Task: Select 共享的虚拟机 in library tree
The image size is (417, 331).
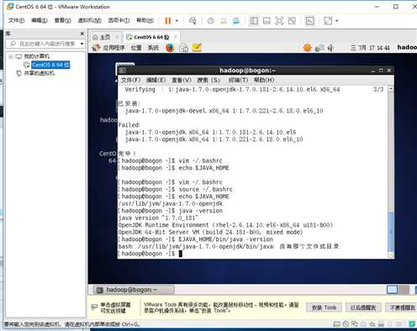Action: click(40, 73)
